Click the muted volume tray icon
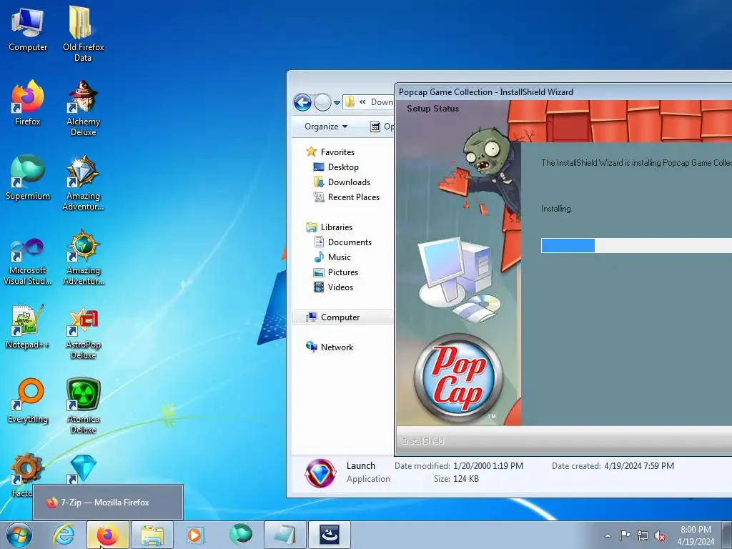This screenshot has height=549, width=732. [x=660, y=535]
